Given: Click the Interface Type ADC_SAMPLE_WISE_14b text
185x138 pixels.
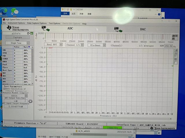Looking at the screenshot, I should pos(141,125).
